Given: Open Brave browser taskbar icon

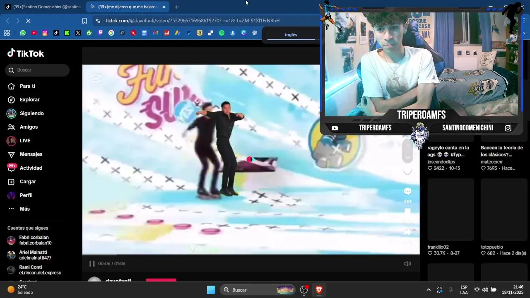Looking at the screenshot, I should pos(319,290).
